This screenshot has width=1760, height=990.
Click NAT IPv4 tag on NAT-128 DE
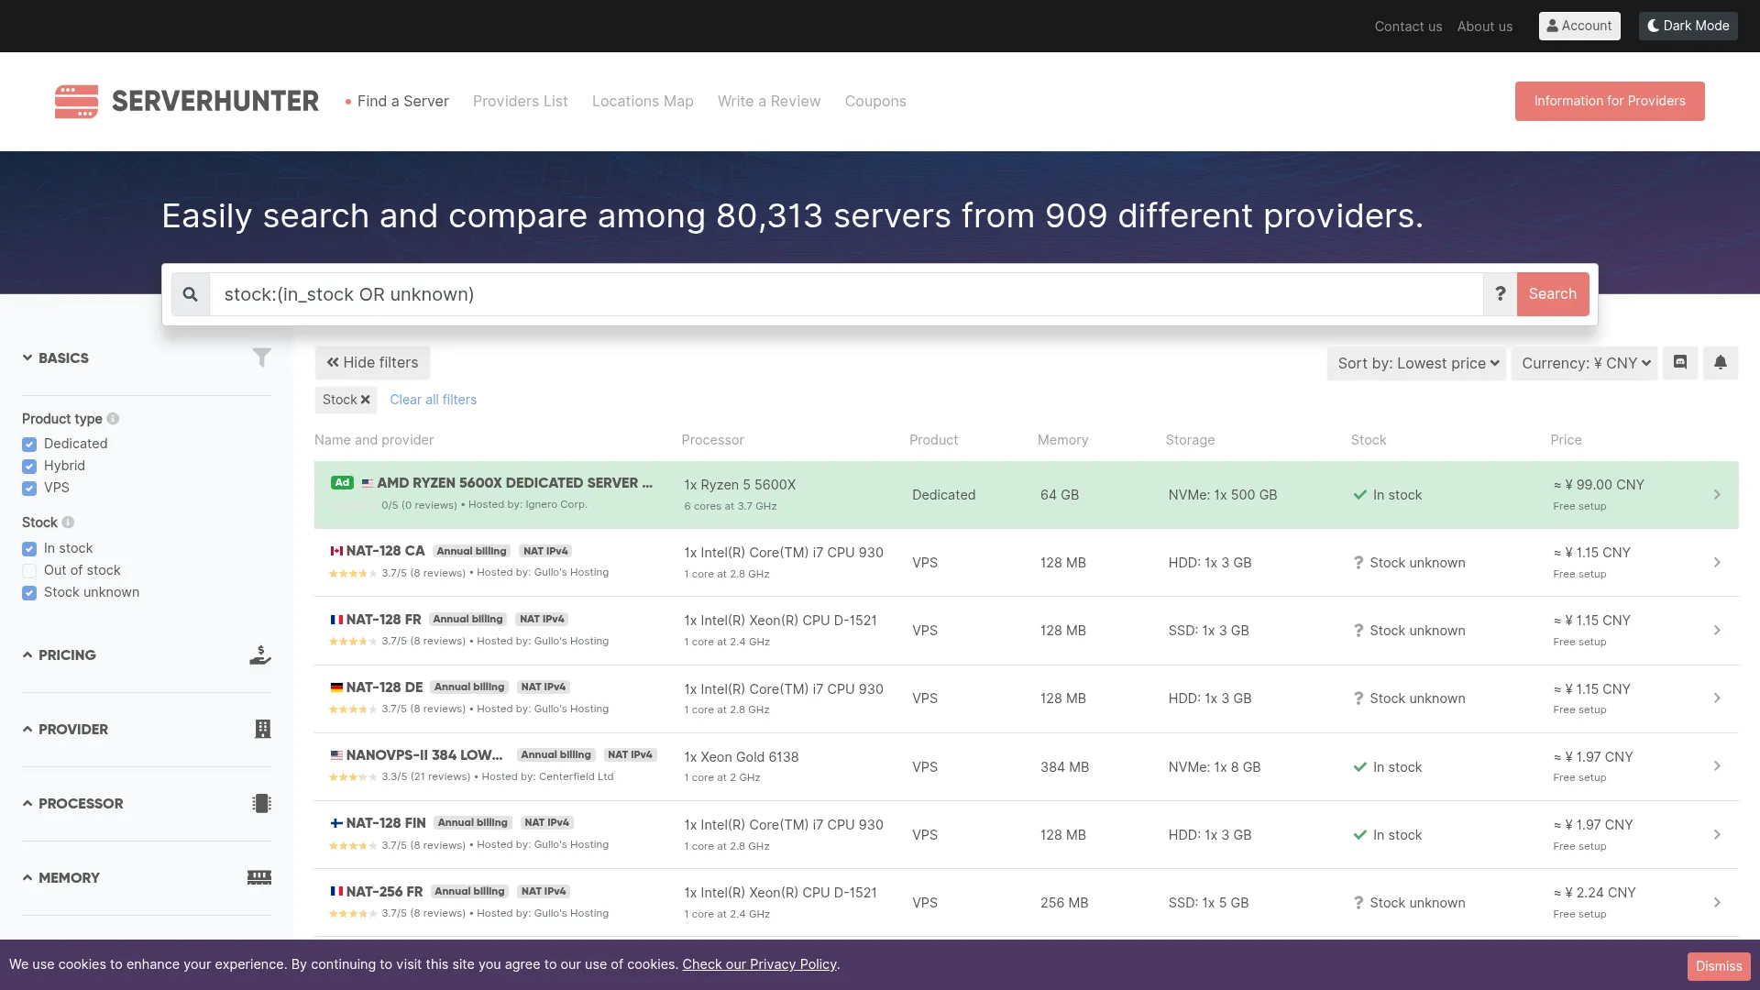tap(543, 687)
